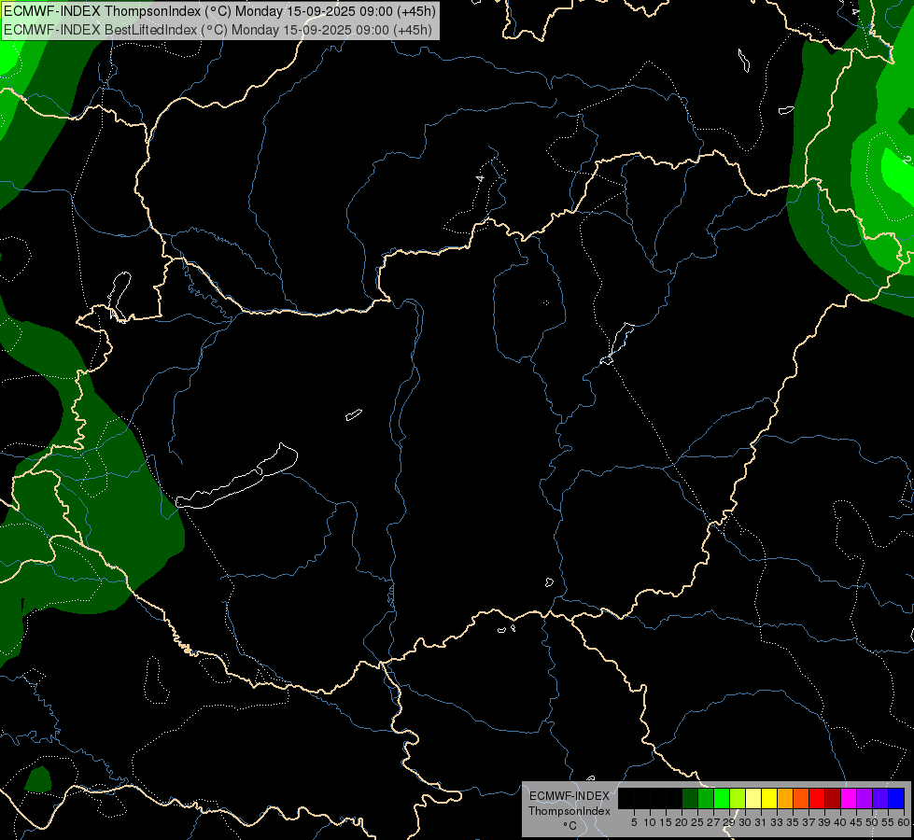
Task: Click the ThompsonIndex title line
Action: 219,11
